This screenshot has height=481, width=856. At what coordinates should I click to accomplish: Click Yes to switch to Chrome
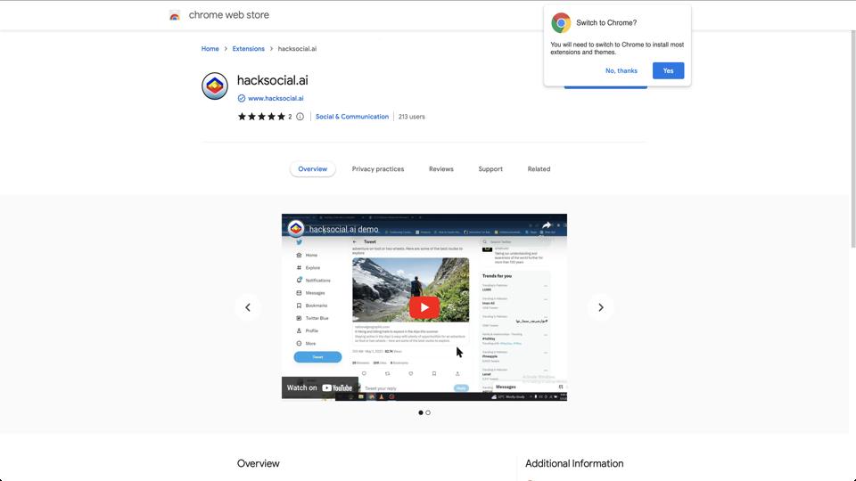668,70
